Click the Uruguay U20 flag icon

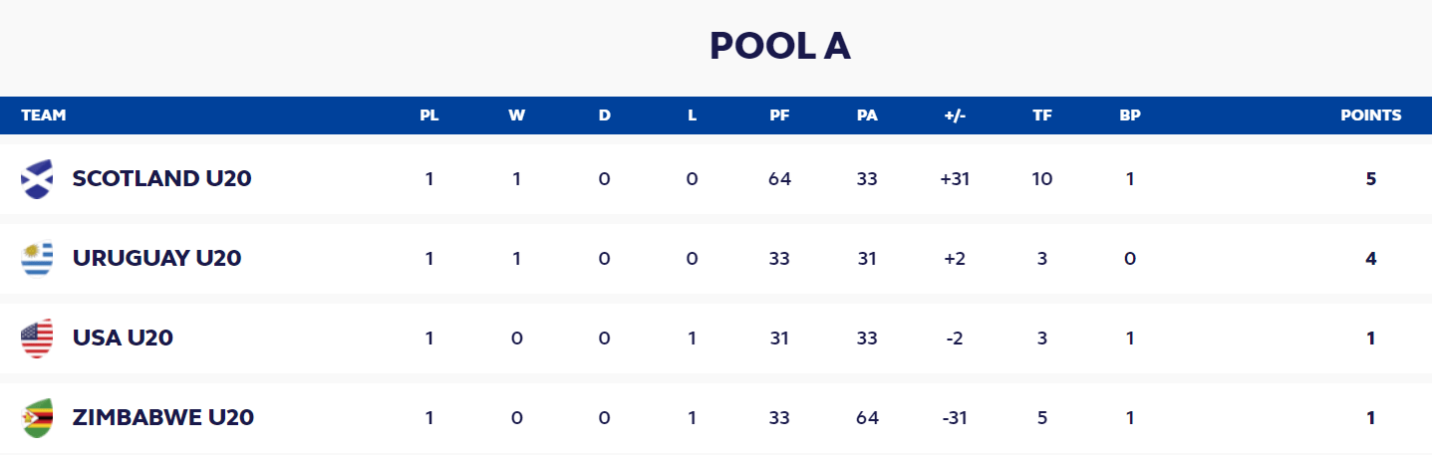pyautogui.click(x=36, y=259)
